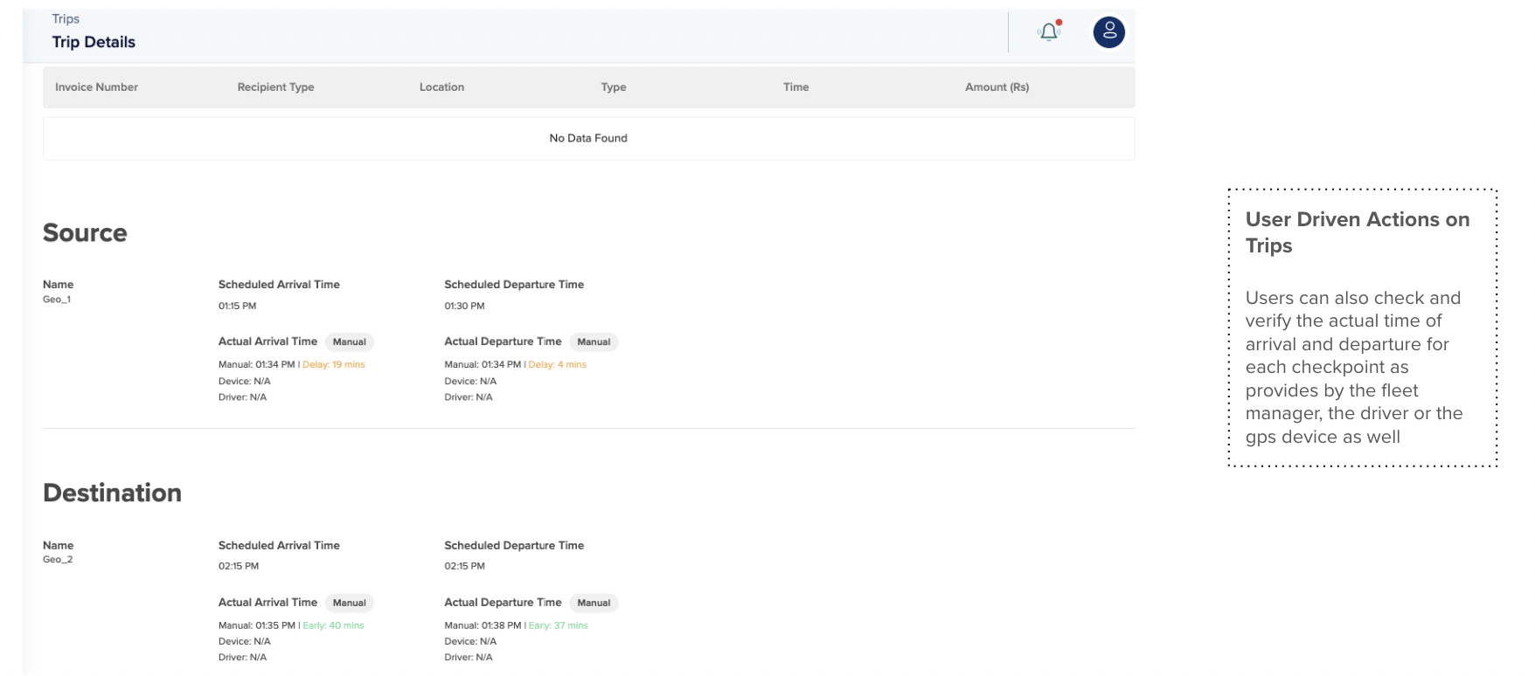Click the Early: 40 mins label

pos(333,626)
